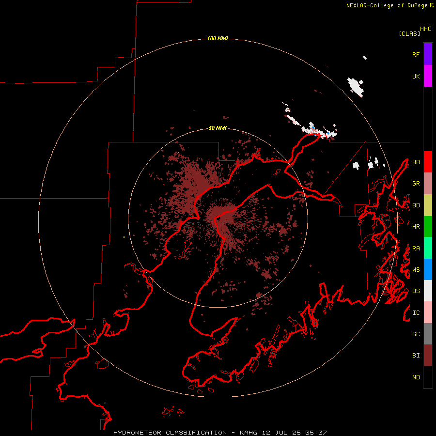Click the 'KAHG' radar site identifier
This screenshot has height=436, width=436.
[x=249, y=433]
